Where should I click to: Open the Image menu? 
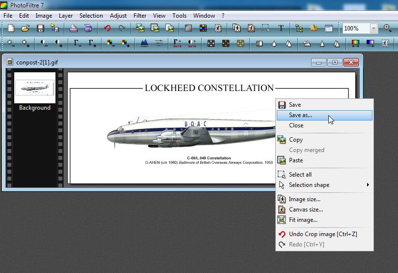pyautogui.click(x=44, y=16)
